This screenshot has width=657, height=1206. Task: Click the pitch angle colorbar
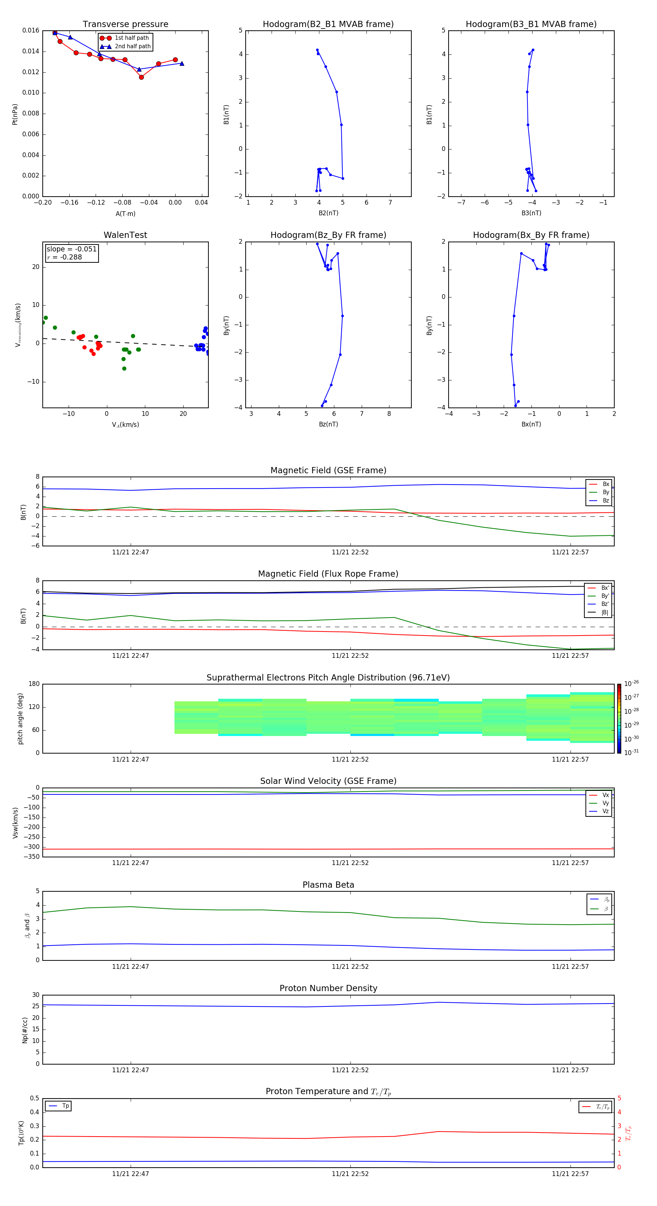619,718
